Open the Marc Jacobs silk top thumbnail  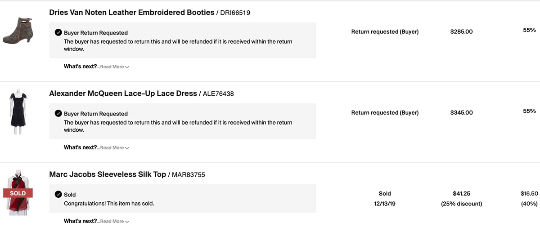click(18, 192)
